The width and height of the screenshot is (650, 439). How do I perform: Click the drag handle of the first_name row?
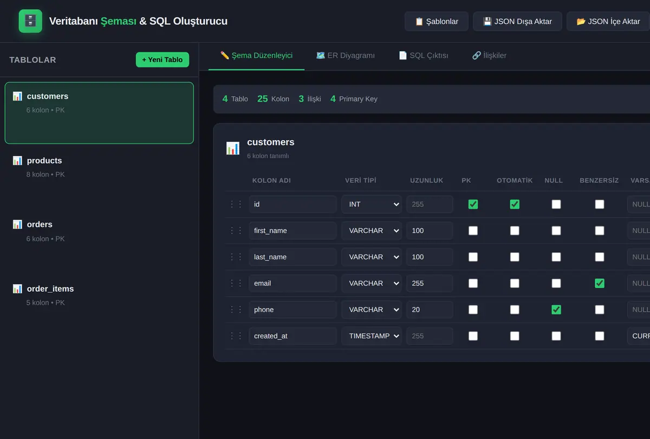point(236,231)
